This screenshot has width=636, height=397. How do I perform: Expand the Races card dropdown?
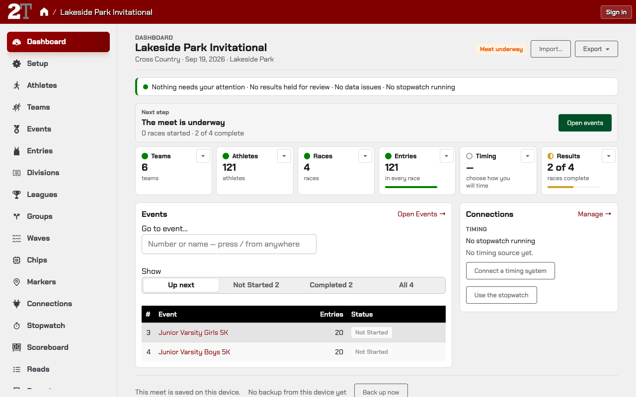(365, 156)
